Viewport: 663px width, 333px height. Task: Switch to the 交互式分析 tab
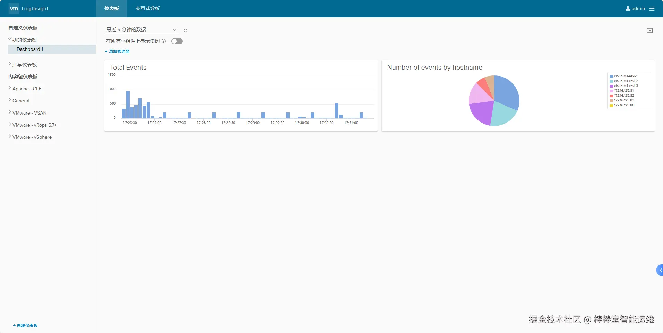click(x=148, y=9)
